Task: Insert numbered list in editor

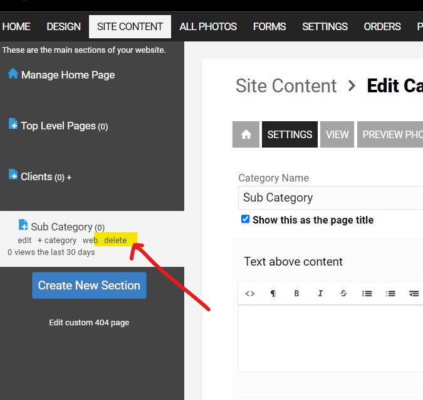Action: (390, 293)
